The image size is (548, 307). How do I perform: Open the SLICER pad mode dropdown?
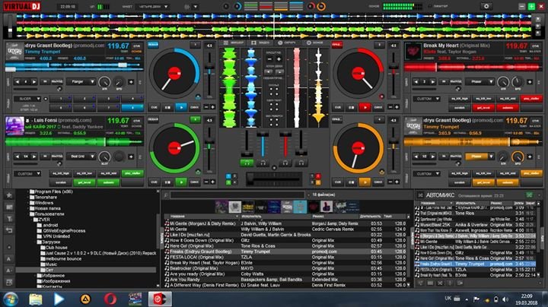tap(27, 99)
